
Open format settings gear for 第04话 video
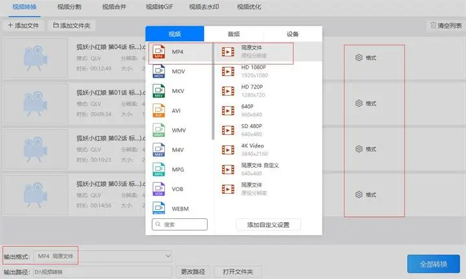click(x=359, y=57)
